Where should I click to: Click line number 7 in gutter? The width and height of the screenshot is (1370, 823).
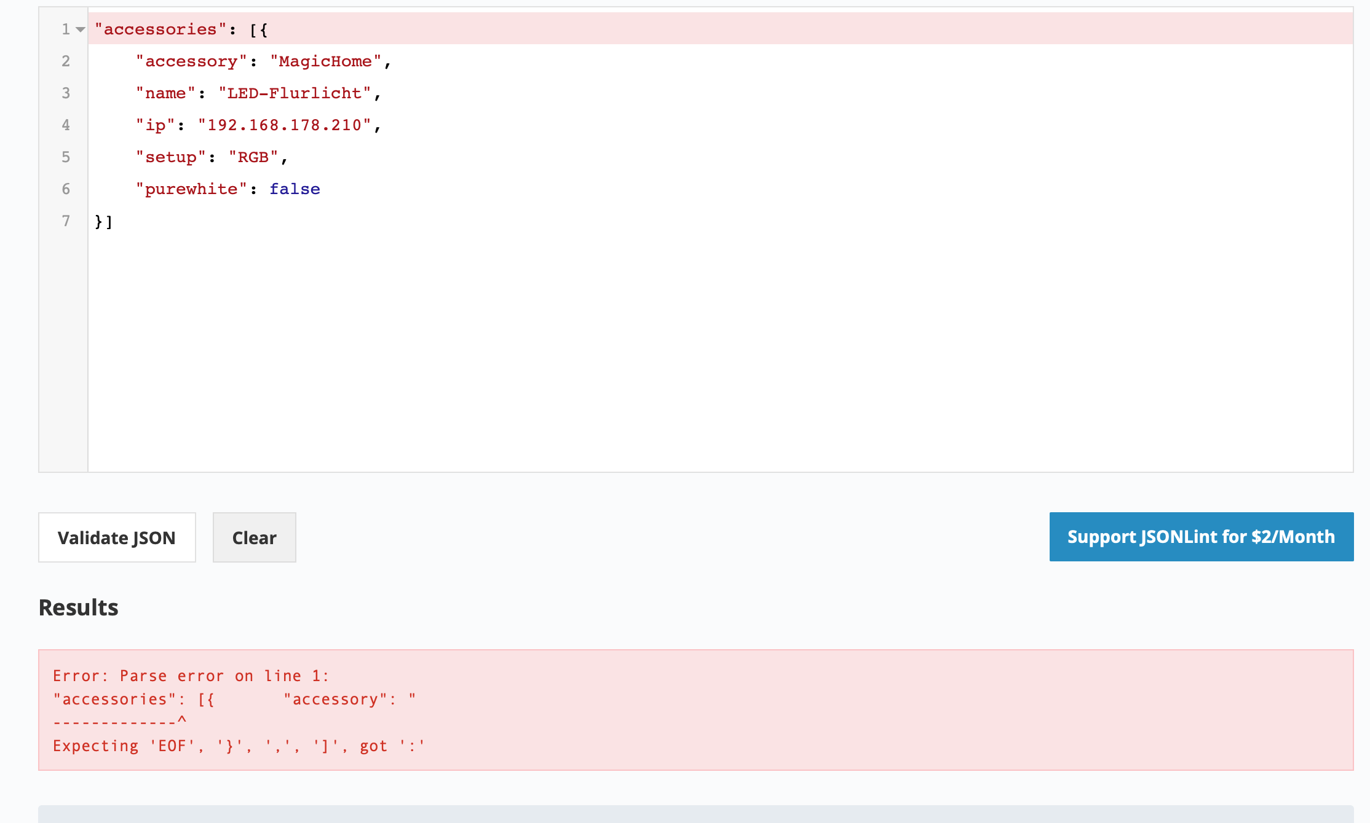66,221
